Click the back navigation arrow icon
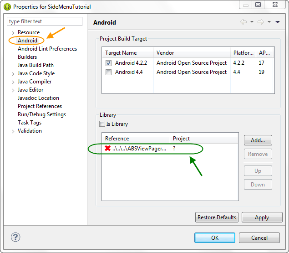Screen dimensions: 289x253 (243, 22)
